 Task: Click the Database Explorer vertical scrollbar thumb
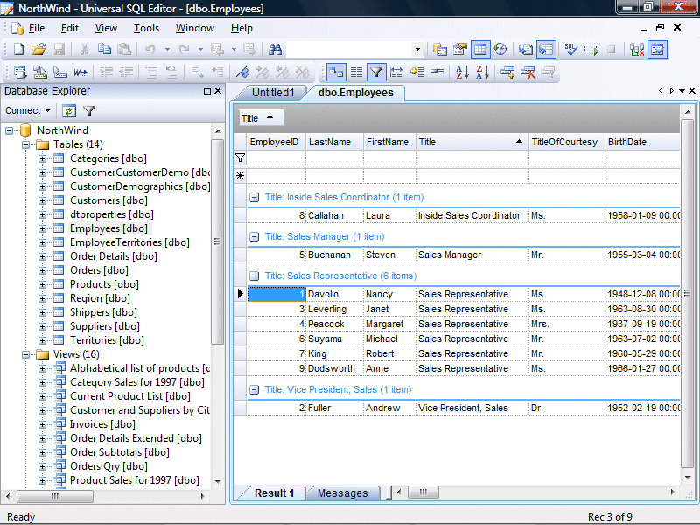(217, 241)
